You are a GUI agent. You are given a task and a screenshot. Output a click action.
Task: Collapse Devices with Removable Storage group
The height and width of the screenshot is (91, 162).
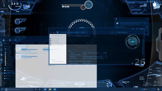tap(16, 53)
